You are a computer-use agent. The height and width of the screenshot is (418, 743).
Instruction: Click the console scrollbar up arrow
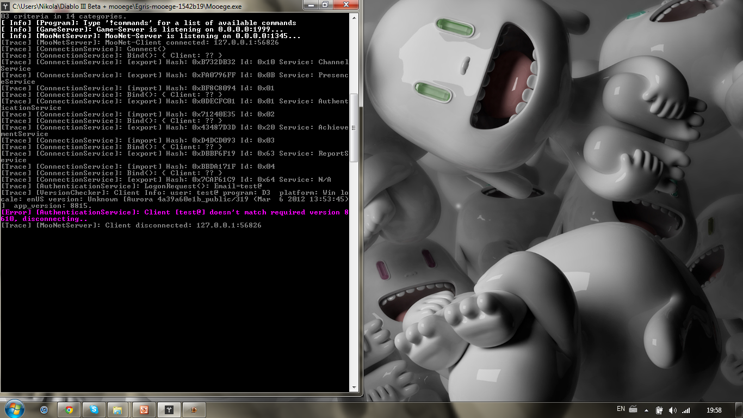354,17
